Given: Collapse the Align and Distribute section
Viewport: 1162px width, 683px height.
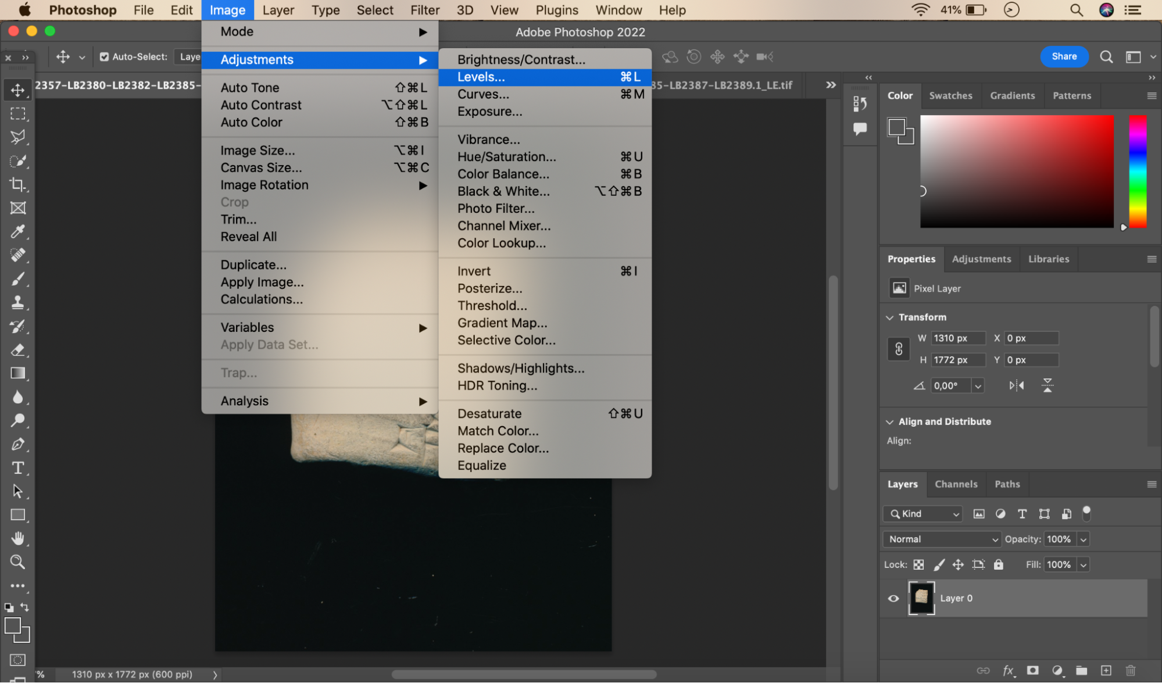Looking at the screenshot, I should coord(889,422).
